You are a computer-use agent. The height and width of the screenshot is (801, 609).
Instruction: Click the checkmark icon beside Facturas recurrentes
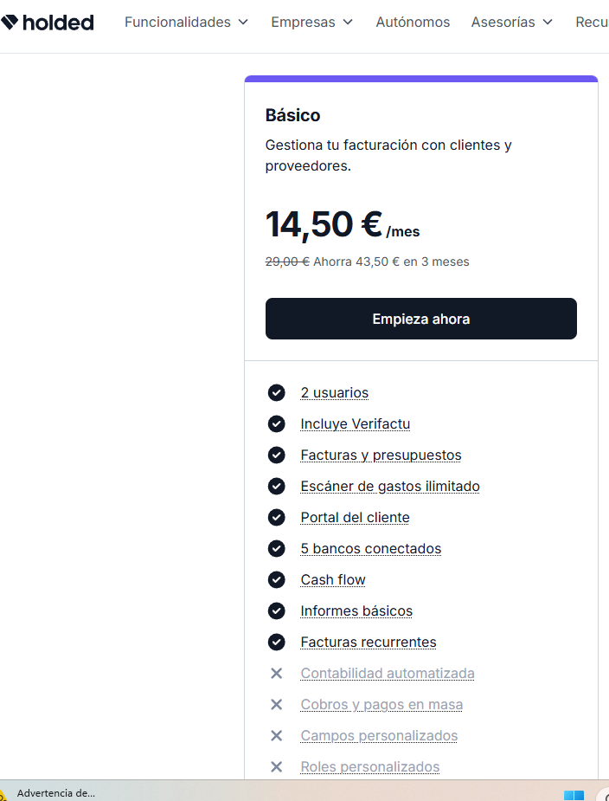click(x=276, y=643)
